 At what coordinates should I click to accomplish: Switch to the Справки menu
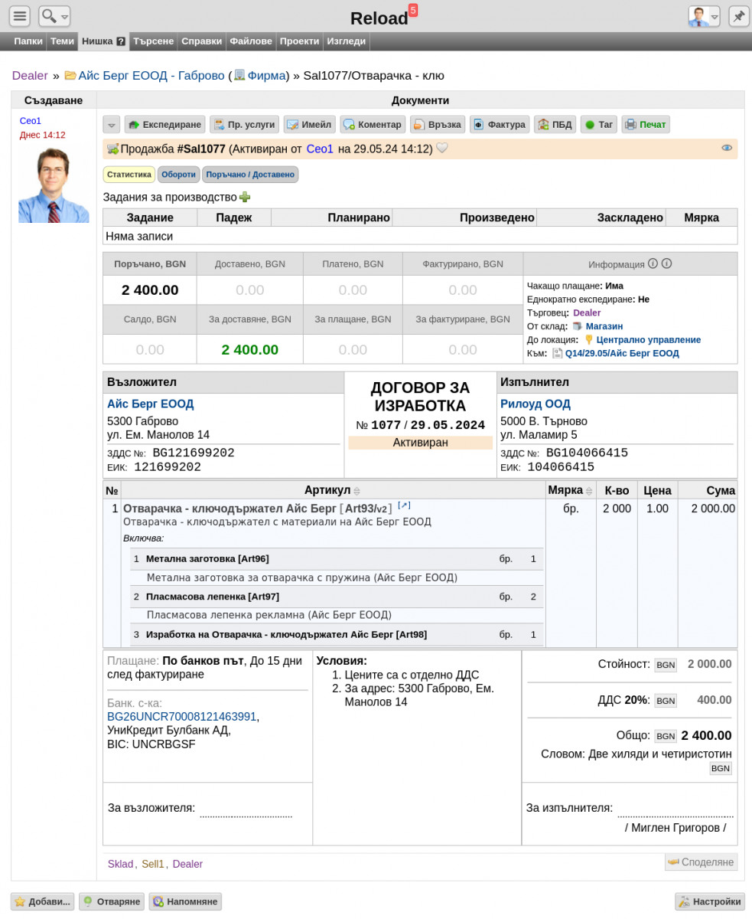click(202, 41)
